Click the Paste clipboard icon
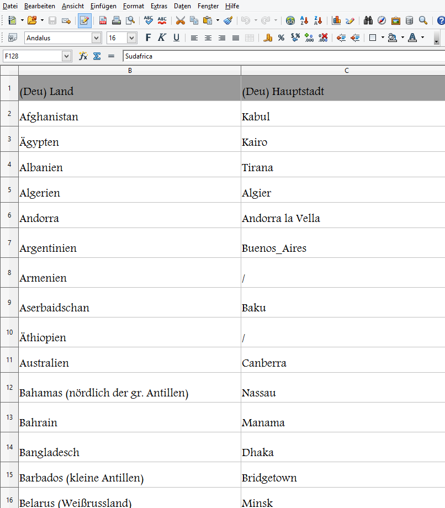The height and width of the screenshot is (508, 445). click(x=208, y=20)
